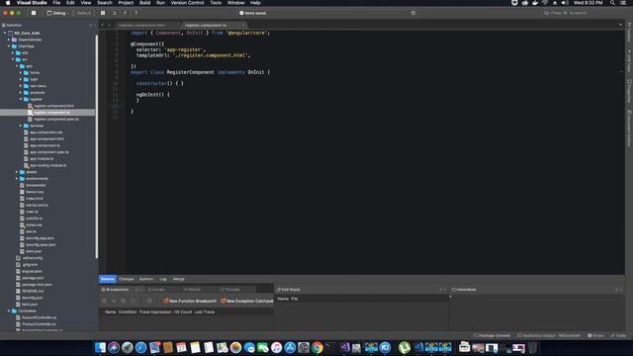This screenshot has height=356, width=633.
Task: Open the File menu
Action: click(56, 3)
